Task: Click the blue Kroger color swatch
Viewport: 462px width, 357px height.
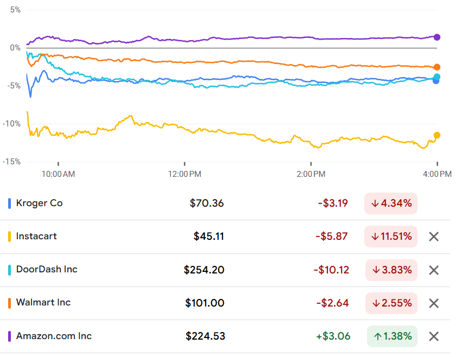Action: [9, 204]
